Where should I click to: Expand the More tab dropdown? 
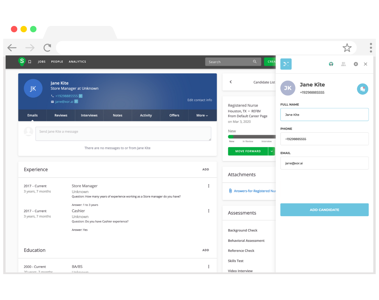202,115
